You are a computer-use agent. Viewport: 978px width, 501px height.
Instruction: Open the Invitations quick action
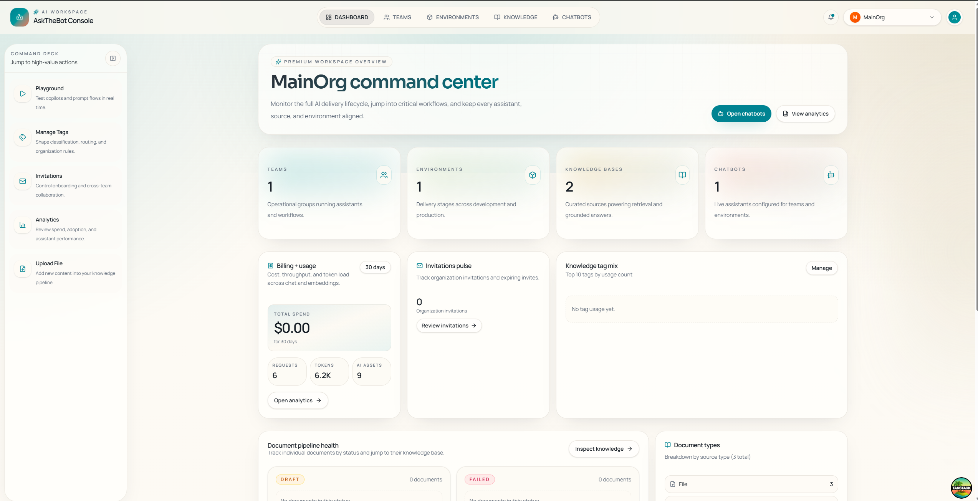tap(66, 185)
